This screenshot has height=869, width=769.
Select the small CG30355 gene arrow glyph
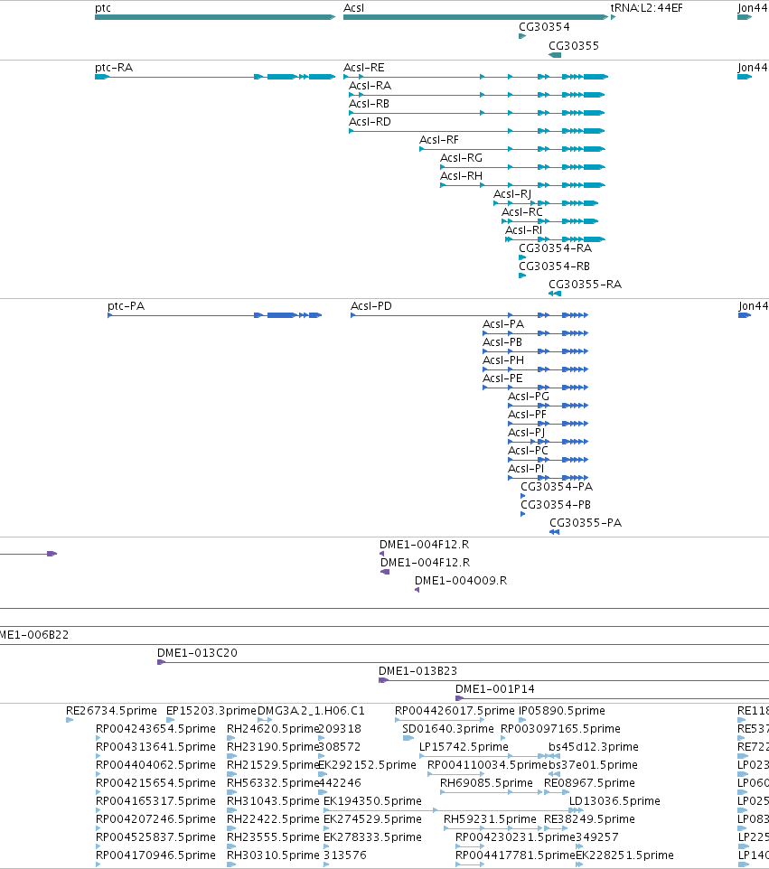555,55
